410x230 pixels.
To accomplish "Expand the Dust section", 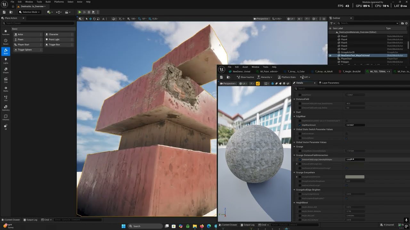I will 294,112.
